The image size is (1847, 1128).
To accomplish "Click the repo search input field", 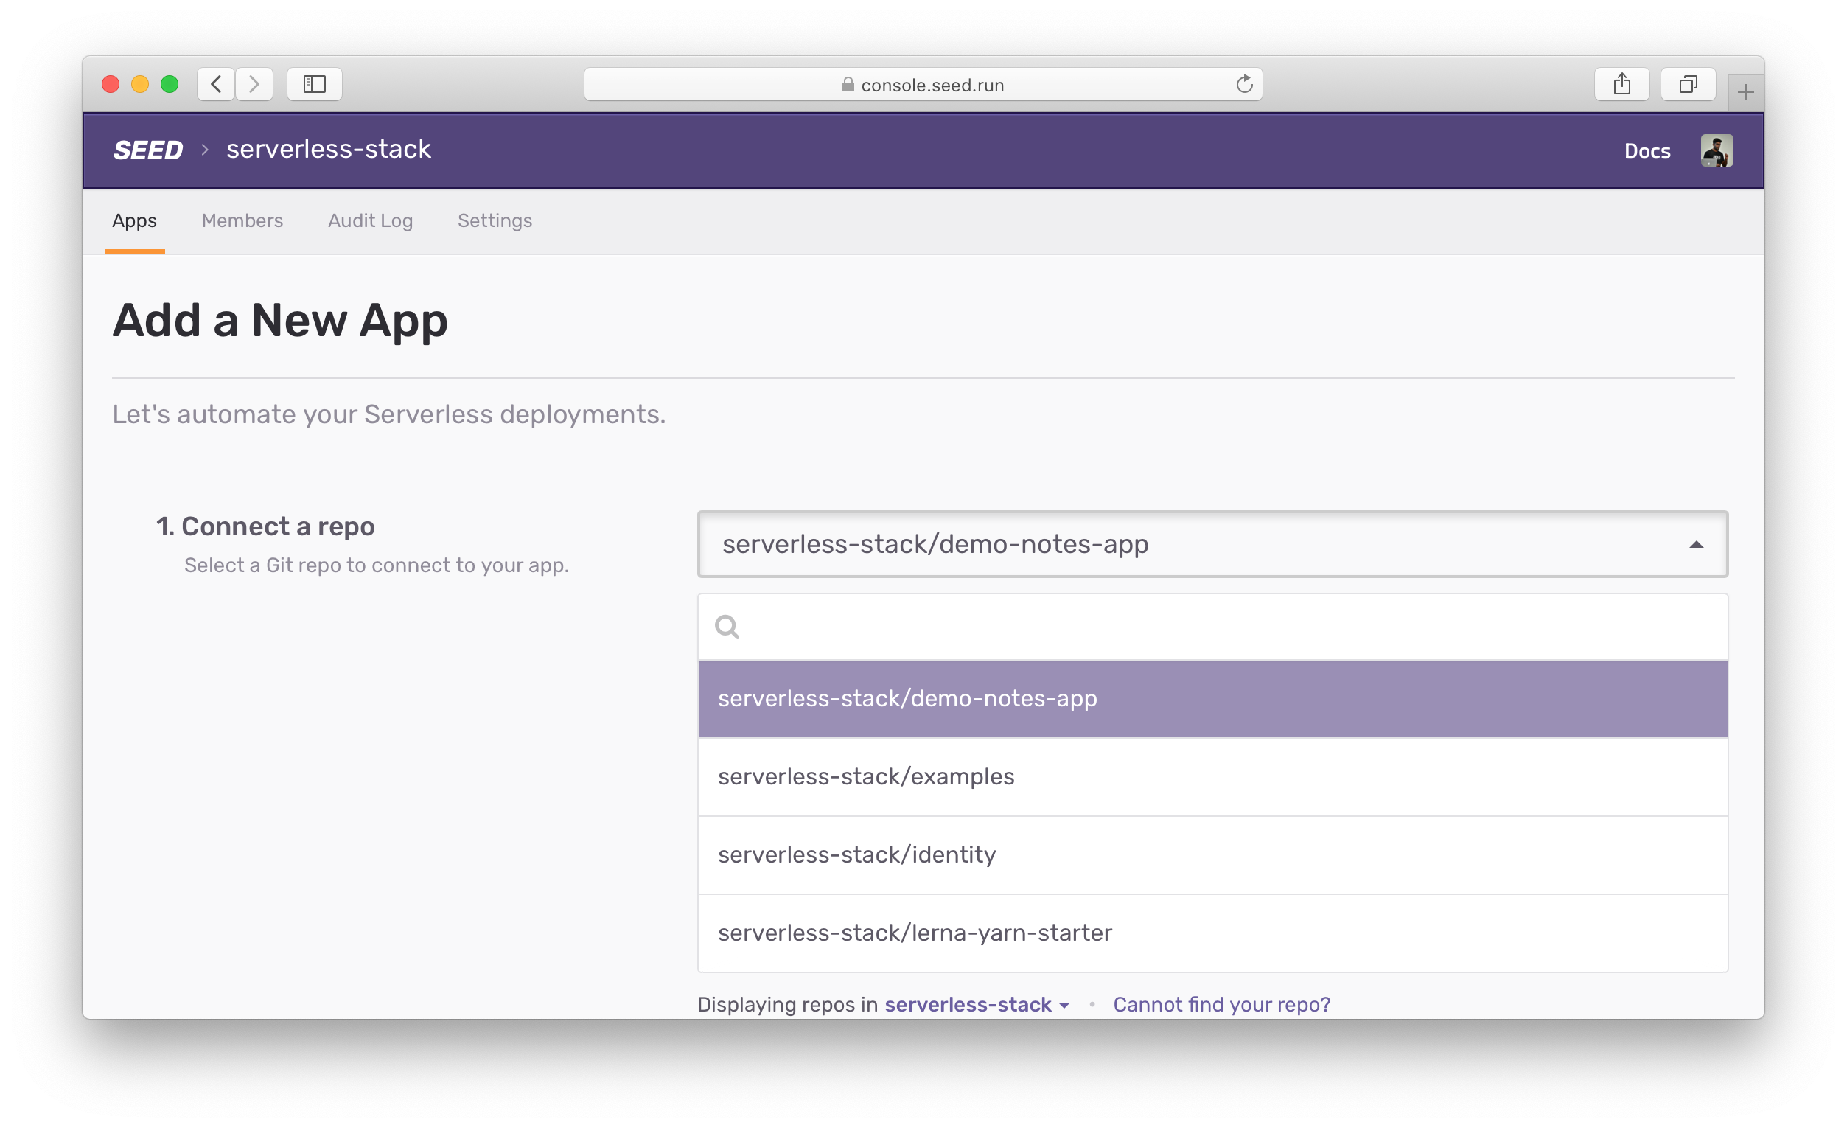I will coord(1229,626).
